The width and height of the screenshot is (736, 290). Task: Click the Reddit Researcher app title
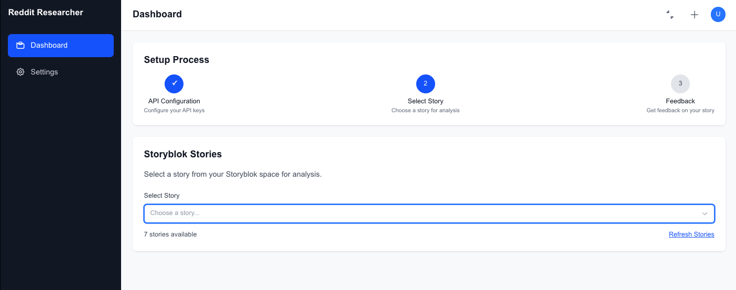point(46,13)
